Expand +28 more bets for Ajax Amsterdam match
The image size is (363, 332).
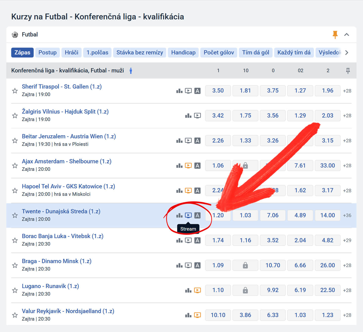pos(347,165)
